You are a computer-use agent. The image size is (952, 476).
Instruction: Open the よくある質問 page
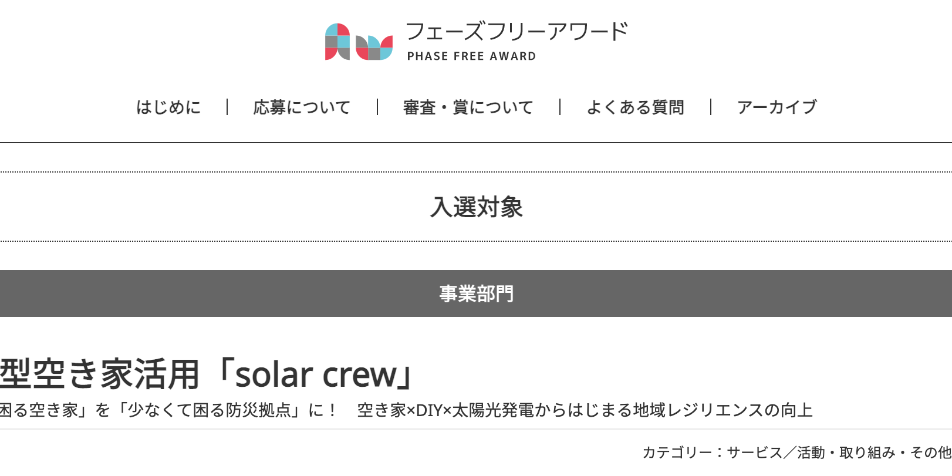[x=635, y=107]
